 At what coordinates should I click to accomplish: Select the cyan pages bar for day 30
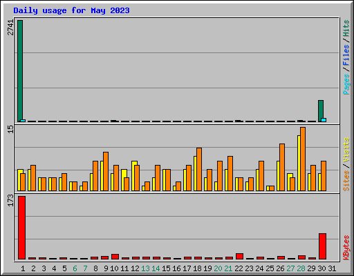[x=324, y=120]
